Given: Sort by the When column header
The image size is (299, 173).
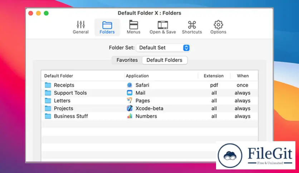Looking at the screenshot, I should tap(243, 76).
